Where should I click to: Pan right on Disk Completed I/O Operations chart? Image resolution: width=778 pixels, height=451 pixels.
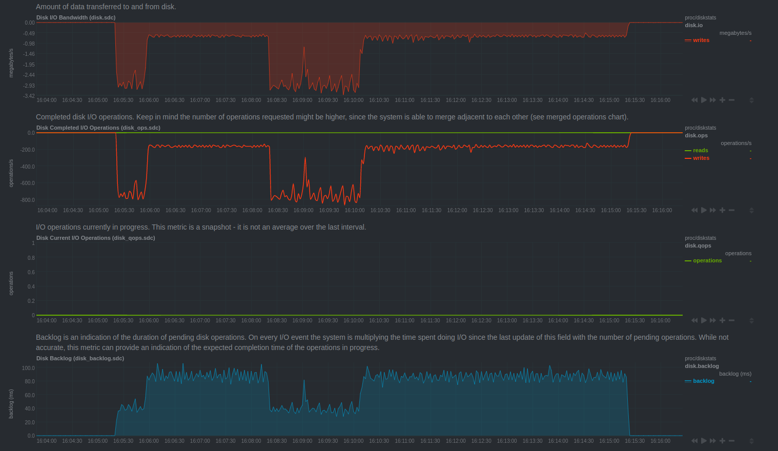point(713,210)
